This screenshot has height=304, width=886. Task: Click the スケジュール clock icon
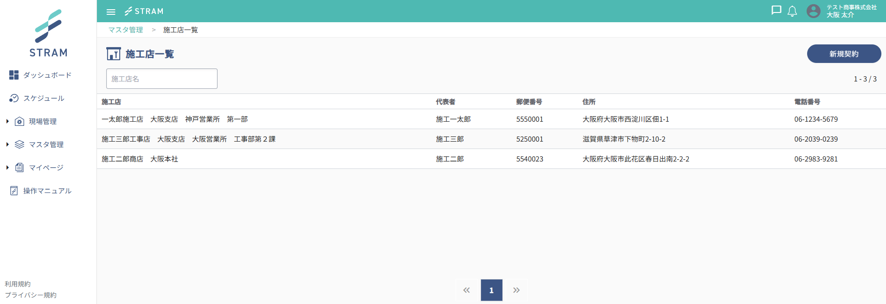click(14, 98)
